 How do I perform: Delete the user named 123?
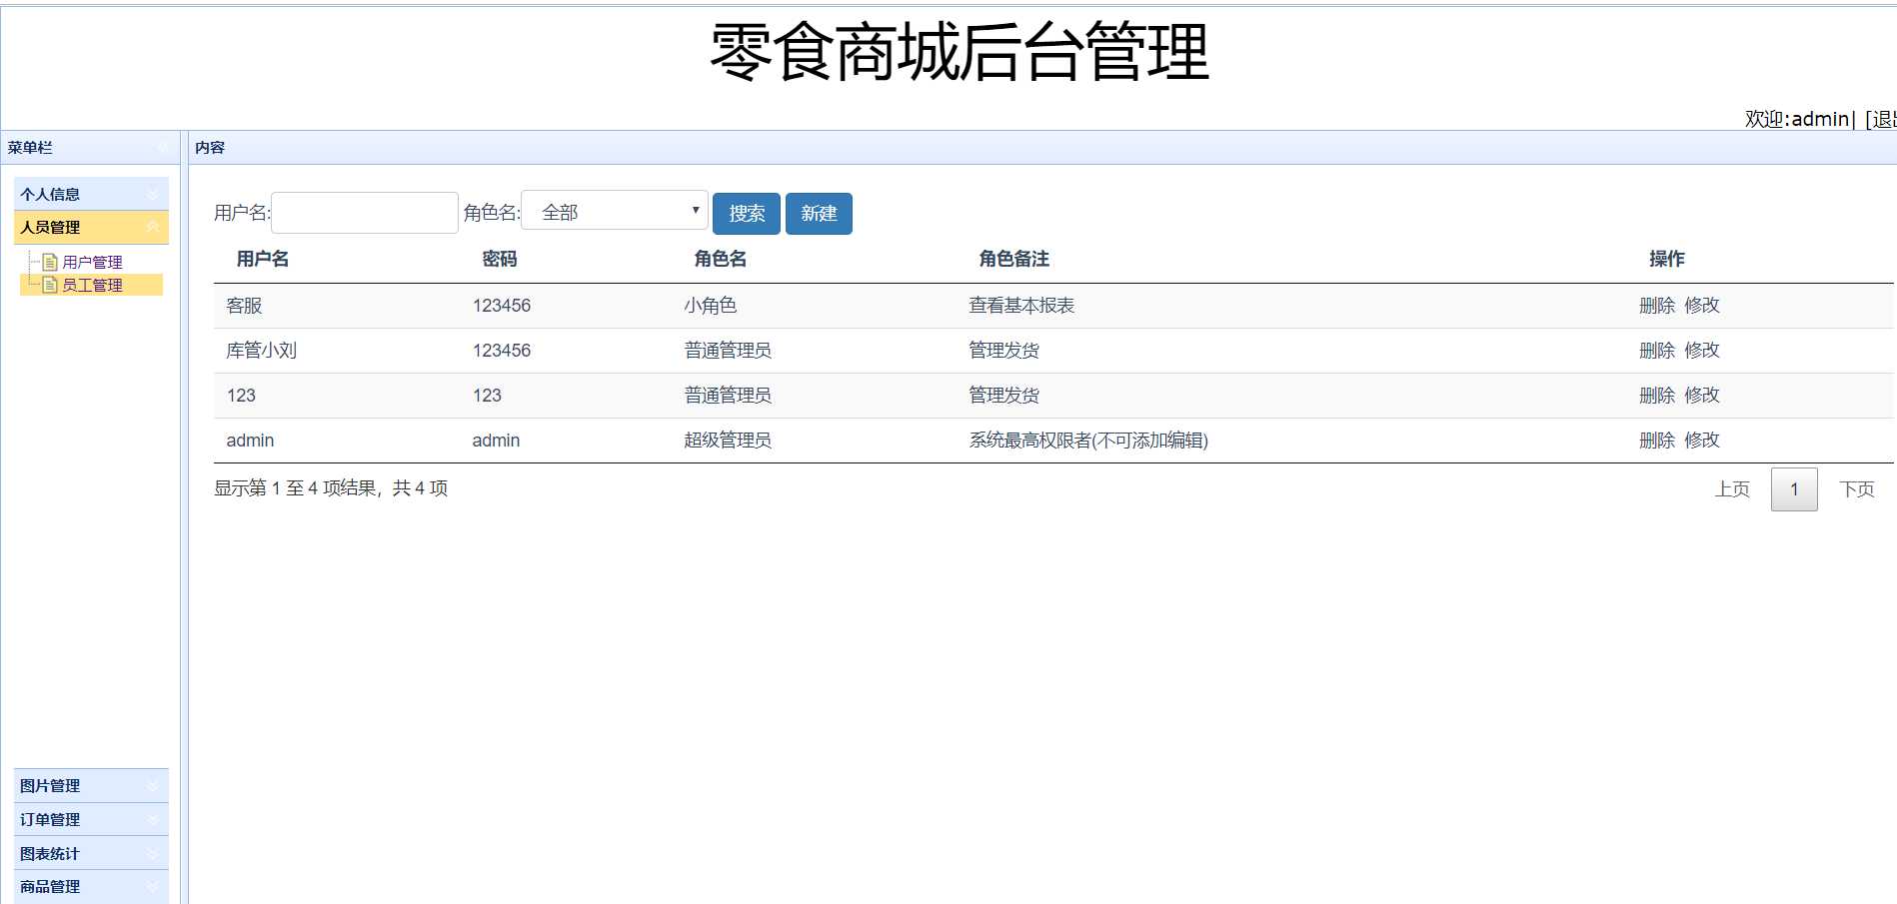tap(1657, 396)
